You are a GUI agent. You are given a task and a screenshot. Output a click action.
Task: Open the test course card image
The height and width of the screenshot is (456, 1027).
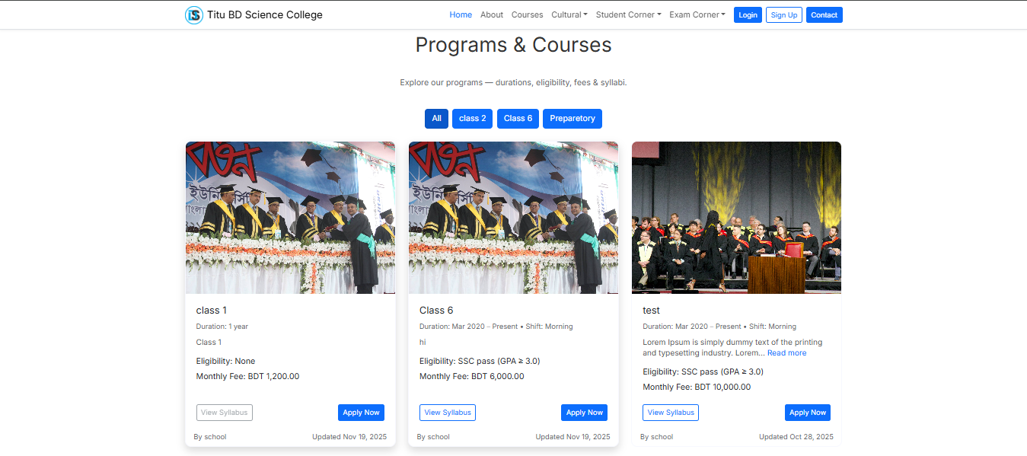(x=736, y=218)
